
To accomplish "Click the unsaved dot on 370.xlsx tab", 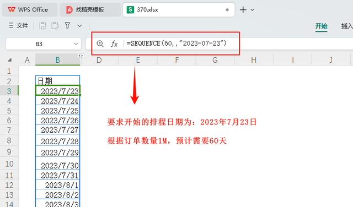I will pyautogui.click(x=227, y=10).
